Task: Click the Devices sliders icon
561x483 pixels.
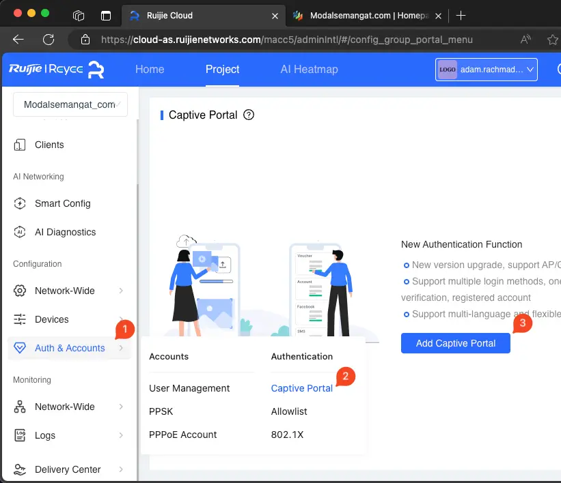Action: point(20,319)
